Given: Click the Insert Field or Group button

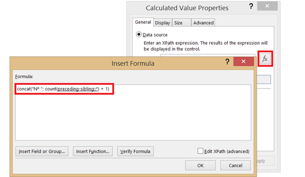Looking at the screenshot, I should 42,151.
